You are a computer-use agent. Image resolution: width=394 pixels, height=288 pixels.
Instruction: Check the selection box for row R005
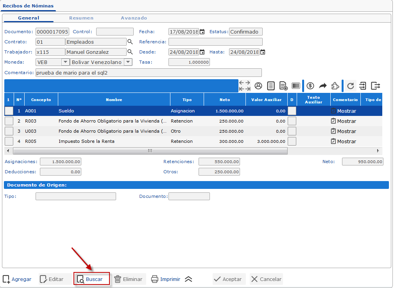[x=9, y=141]
